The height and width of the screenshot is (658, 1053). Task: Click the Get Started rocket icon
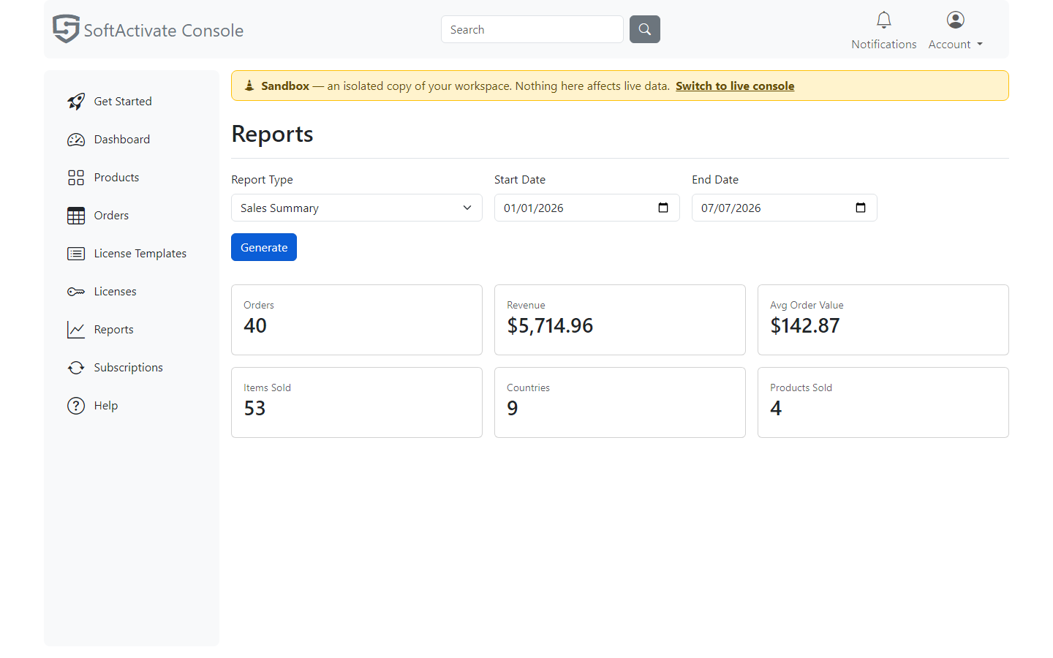click(x=76, y=102)
